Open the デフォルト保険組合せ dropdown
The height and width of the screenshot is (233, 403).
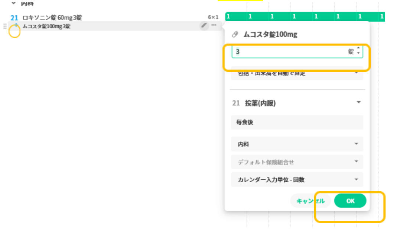pos(297,162)
